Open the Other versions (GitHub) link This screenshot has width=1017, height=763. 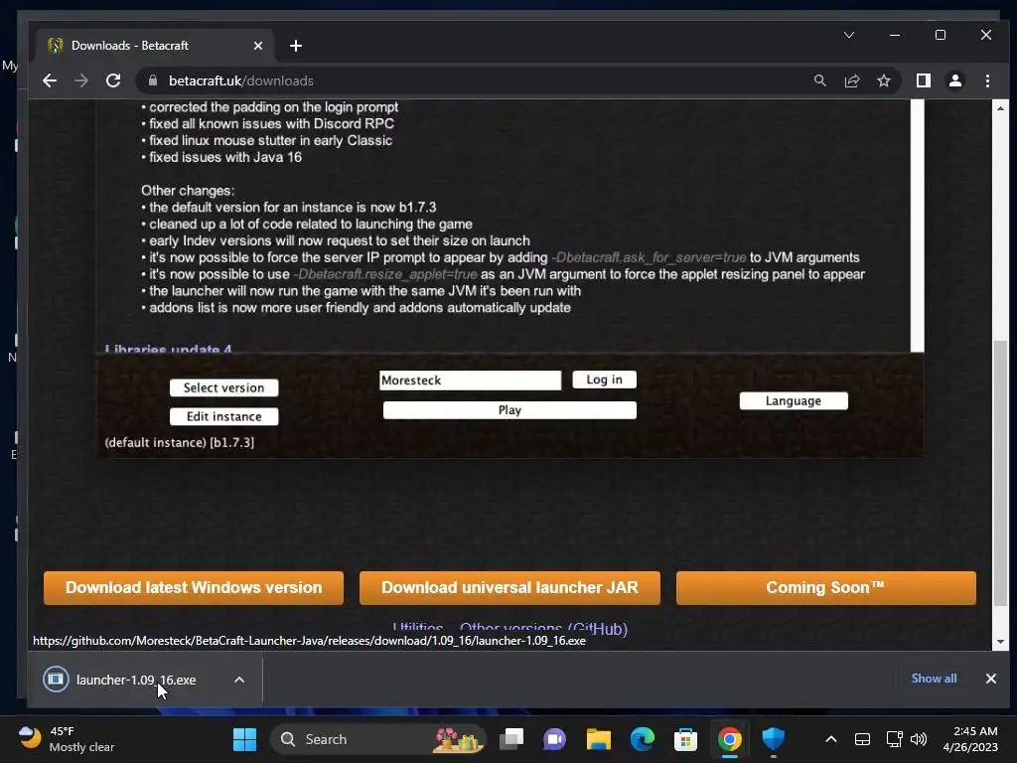(543, 628)
